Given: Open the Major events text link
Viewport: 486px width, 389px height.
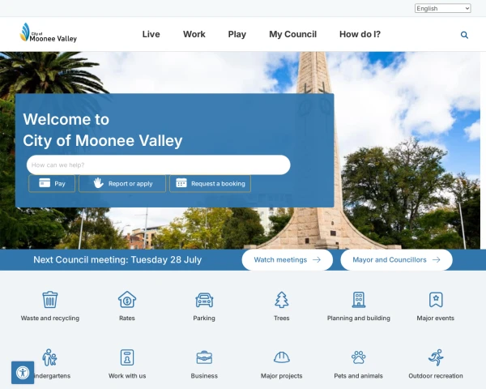Looking at the screenshot, I should click(x=436, y=318).
